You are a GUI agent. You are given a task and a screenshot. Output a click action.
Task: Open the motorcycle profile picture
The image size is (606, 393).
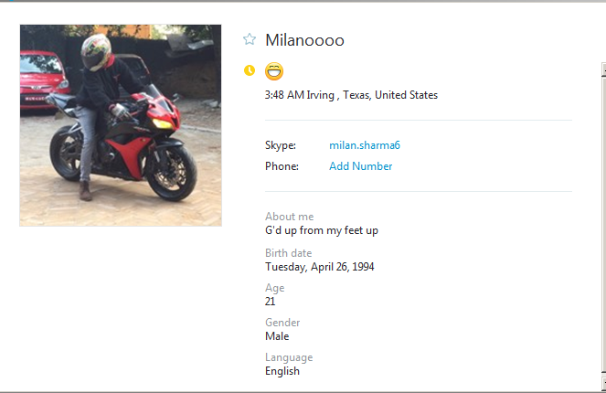click(x=121, y=125)
